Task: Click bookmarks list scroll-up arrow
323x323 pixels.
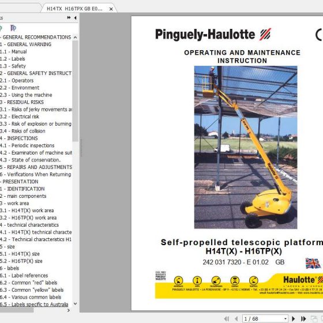Action: click(75, 37)
